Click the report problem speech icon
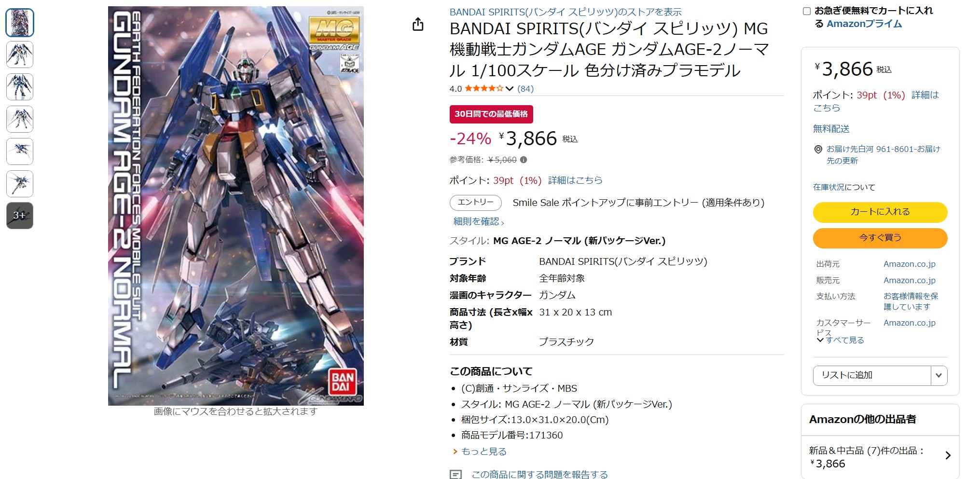Viewport: 966px width, 479px height. (455, 474)
